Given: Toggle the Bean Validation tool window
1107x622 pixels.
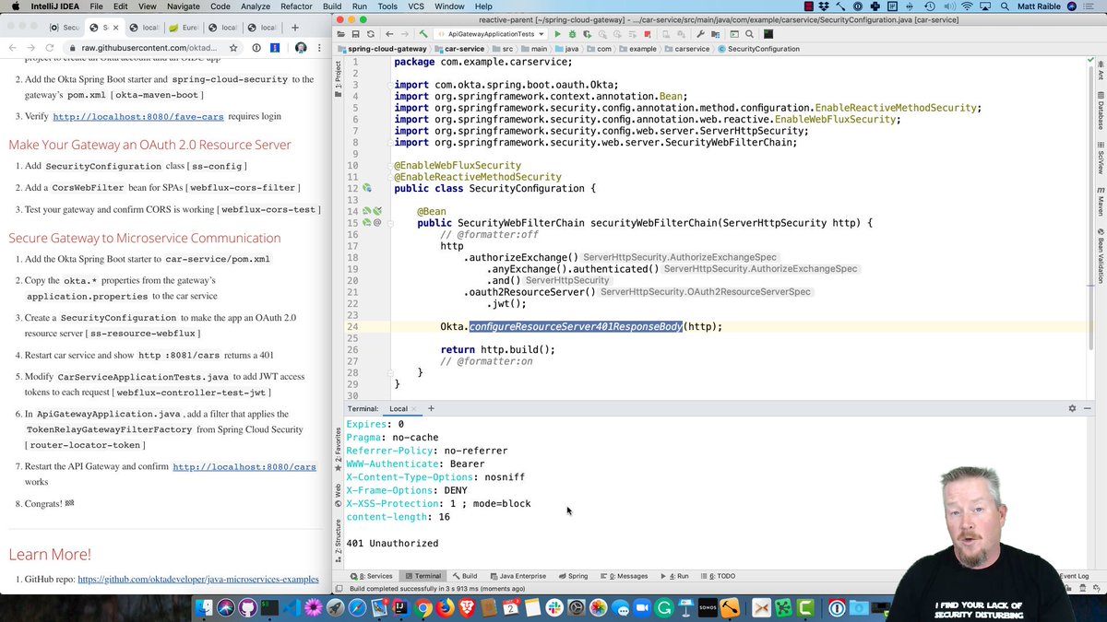Looking at the screenshot, I should pos(1101,254).
